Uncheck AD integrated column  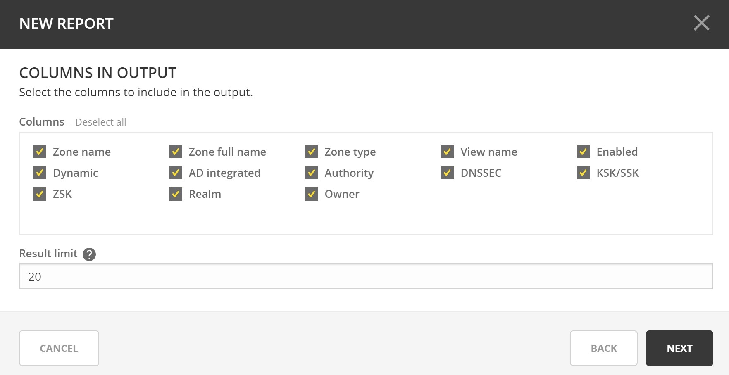pyautogui.click(x=176, y=173)
